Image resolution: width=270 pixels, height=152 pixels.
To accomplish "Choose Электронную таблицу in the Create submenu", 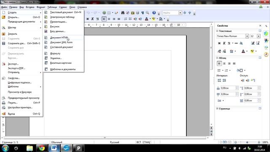I will [63, 17].
